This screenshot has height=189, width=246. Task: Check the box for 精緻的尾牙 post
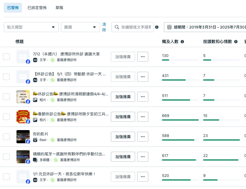[x=6, y=157]
